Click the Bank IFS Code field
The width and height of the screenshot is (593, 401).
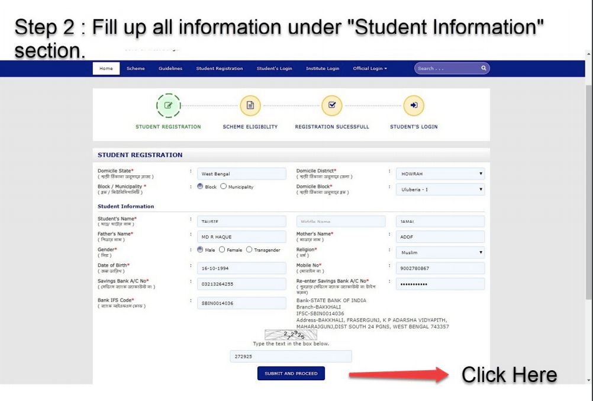(241, 303)
